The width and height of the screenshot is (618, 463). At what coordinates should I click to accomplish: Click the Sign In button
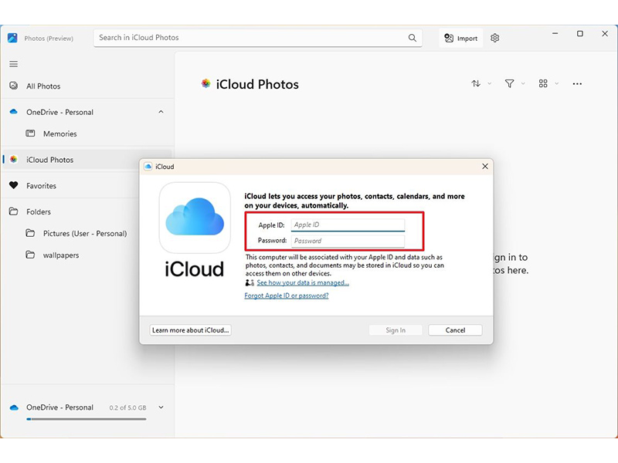(x=396, y=330)
